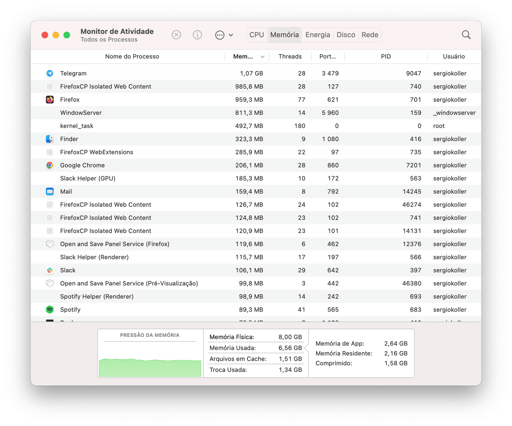Click shield icon for Open and Save Panel Service (Firefox)
512x426 pixels.
pos(50,244)
